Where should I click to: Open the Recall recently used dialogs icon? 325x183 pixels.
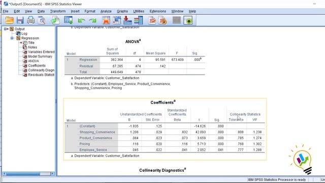(x=68, y=20)
